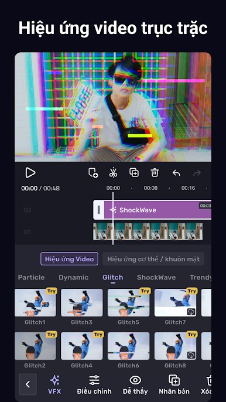Open the ShockWave effects tab
Screen dimensions: 226x402
pos(156,277)
